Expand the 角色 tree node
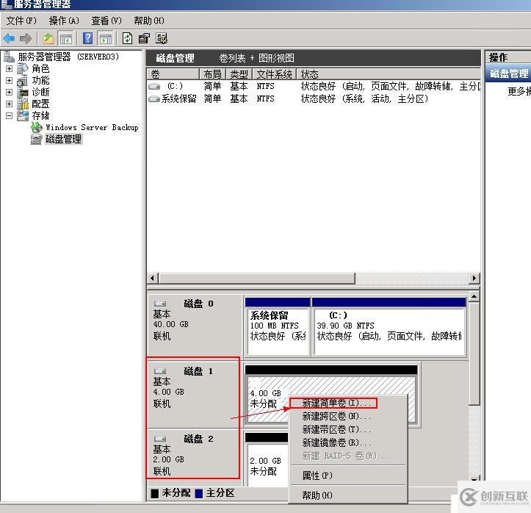The width and height of the screenshot is (531, 513). (x=9, y=69)
